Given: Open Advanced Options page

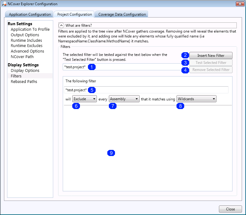Looking at the screenshot, I should (27, 51).
